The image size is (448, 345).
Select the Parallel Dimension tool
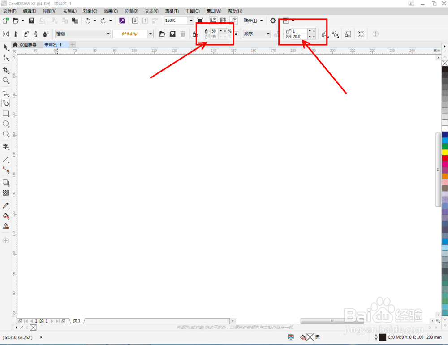click(x=6, y=159)
